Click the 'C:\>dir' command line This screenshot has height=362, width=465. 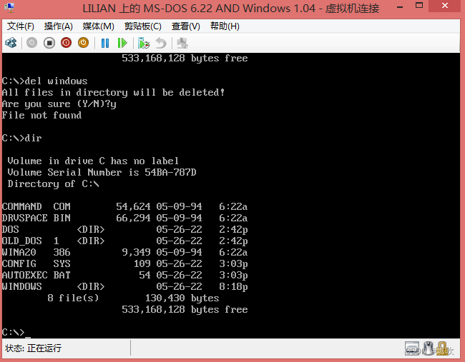[22, 138]
